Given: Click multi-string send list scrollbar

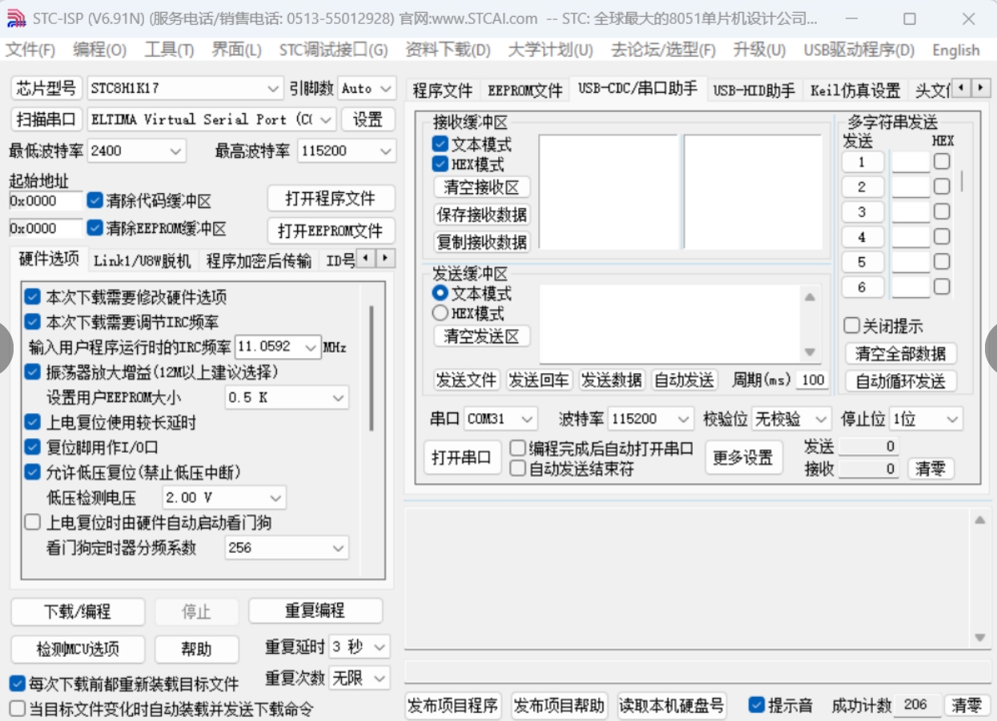Looking at the screenshot, I should pos(963,181).
